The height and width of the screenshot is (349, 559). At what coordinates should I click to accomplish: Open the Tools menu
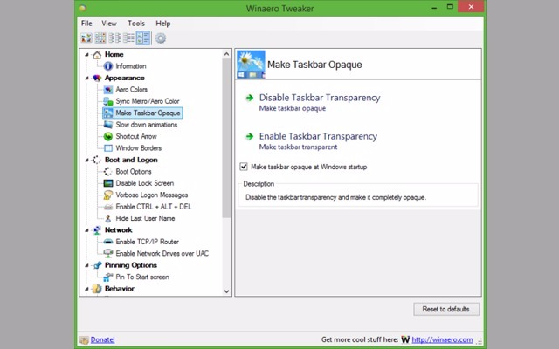click(x=135, y=24)
